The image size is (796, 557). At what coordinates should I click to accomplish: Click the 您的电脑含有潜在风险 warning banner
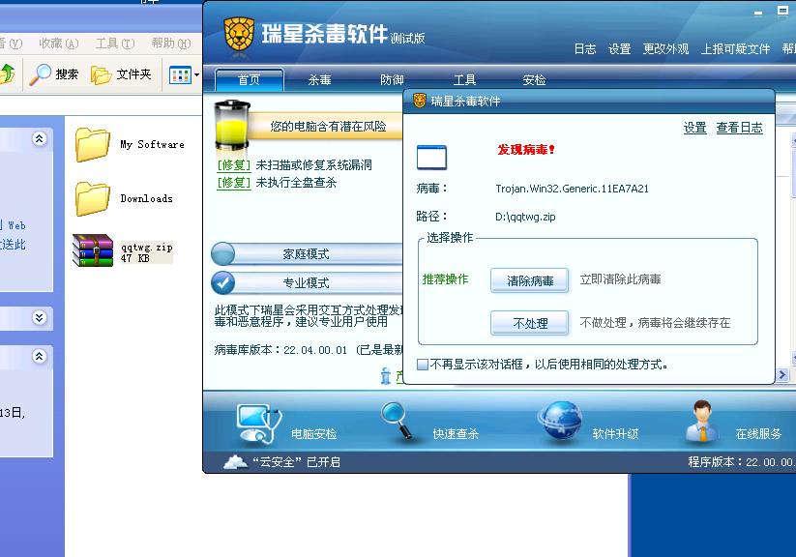click(328, 126)
